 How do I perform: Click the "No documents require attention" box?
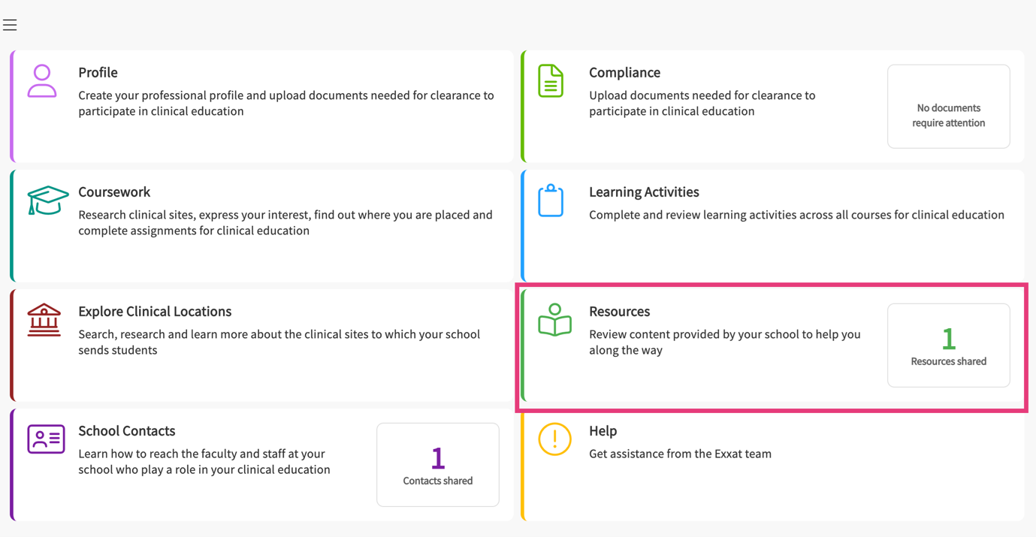click(x=948, y=107)
